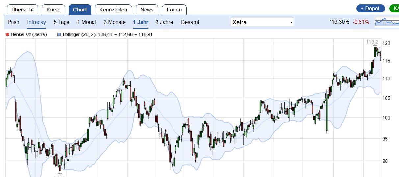Select the 1 Monat range
Viewport: 399px width, 177px height.
pos(87,22)
